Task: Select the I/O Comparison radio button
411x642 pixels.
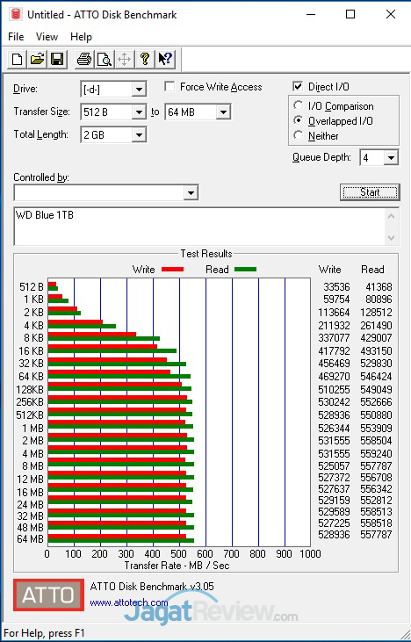Action: coord(299,105)
